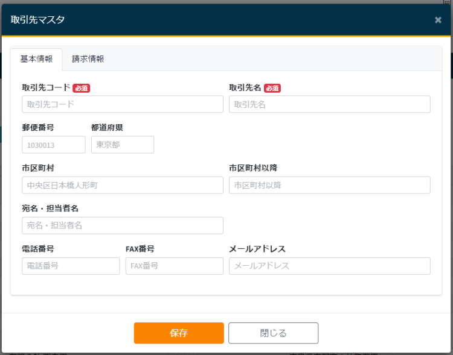Click the 市区町村 field showing 中央区日本橋人形町

(122, 185)
